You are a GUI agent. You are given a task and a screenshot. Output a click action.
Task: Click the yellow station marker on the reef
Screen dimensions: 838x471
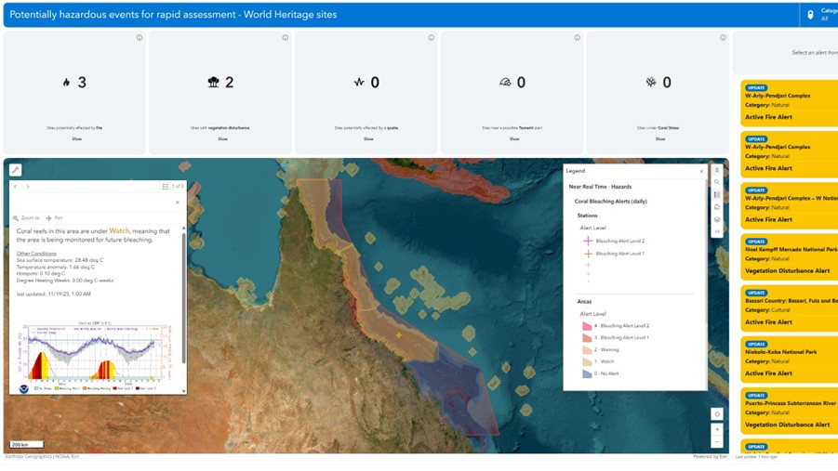pos(399,335)
